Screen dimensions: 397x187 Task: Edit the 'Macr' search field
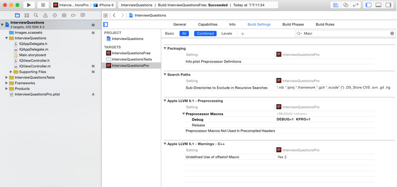coord(346,33)
